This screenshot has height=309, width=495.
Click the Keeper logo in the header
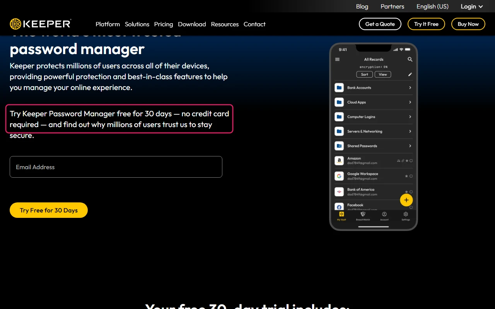(41, 24)
